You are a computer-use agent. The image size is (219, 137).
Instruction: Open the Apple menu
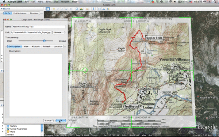click(x=4, y=1)
